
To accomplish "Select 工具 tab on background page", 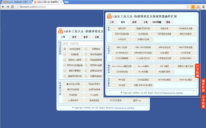I will 63,37.
